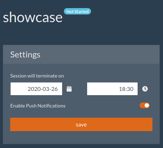The width and height of the screenshot is (163, 148).
Task: Click the showcase session title
Action: (x=33, y=18)
